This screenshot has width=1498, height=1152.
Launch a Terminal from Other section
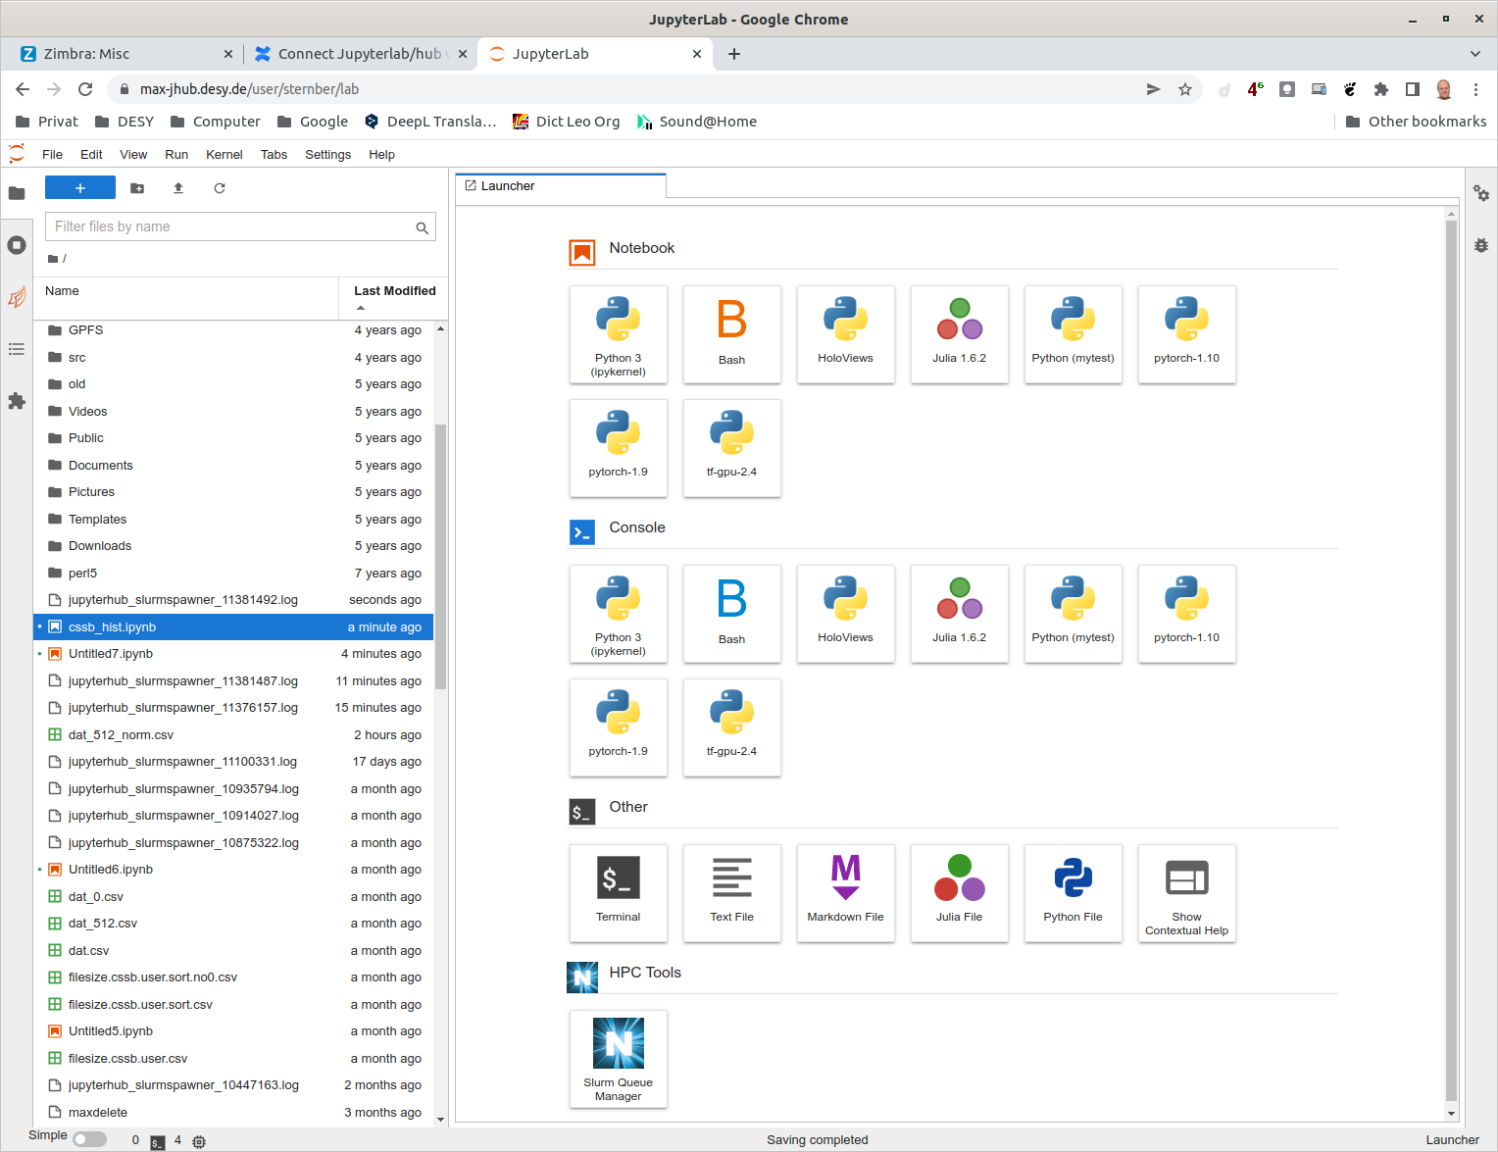[618, 892]
